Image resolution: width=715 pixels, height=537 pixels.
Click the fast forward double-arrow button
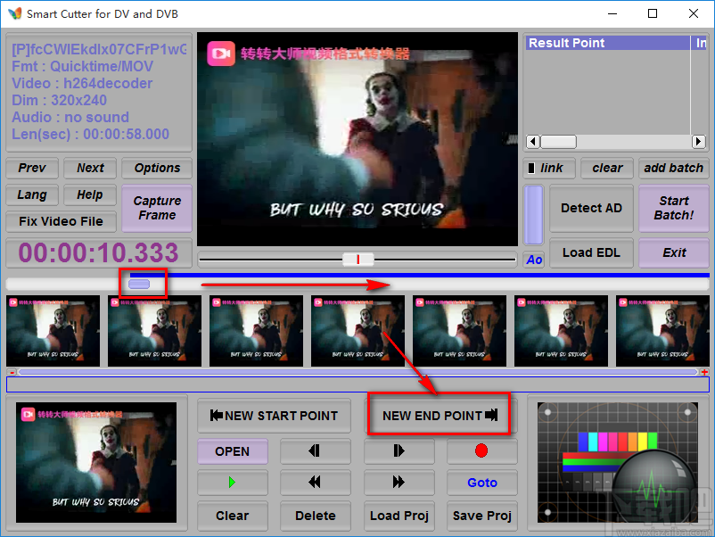(x=399, y=483)
